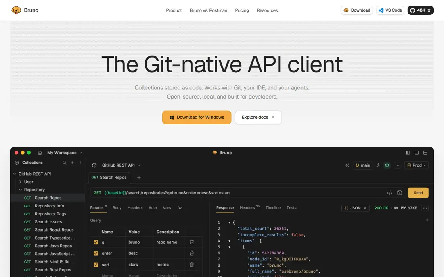Expand the User folder in collection tree
Viewport: 444px width, 277px height.
(21, 182)
